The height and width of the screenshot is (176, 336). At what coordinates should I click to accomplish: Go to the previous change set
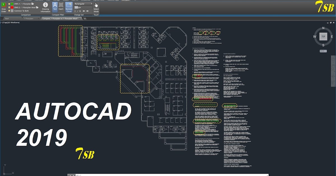[84, 11]
